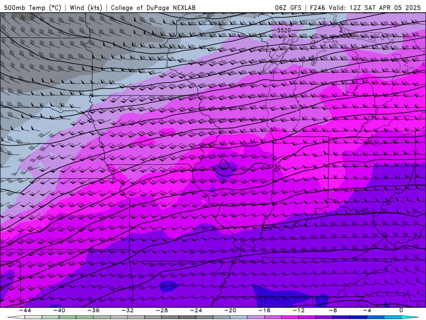Screen dimensions: 426x320
Task: Click the "F246" forecast hour text
Action: [x=317, y=7]
